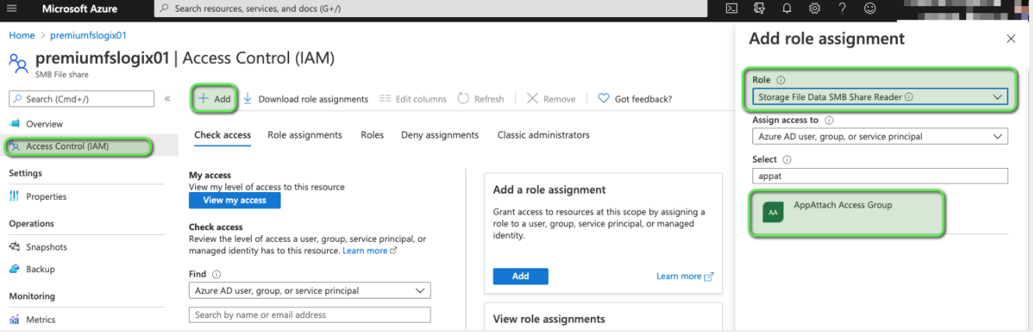Click View my access button
This screenshot has height=332, width=1033.
pyautogui.click(x=235, y=200)
